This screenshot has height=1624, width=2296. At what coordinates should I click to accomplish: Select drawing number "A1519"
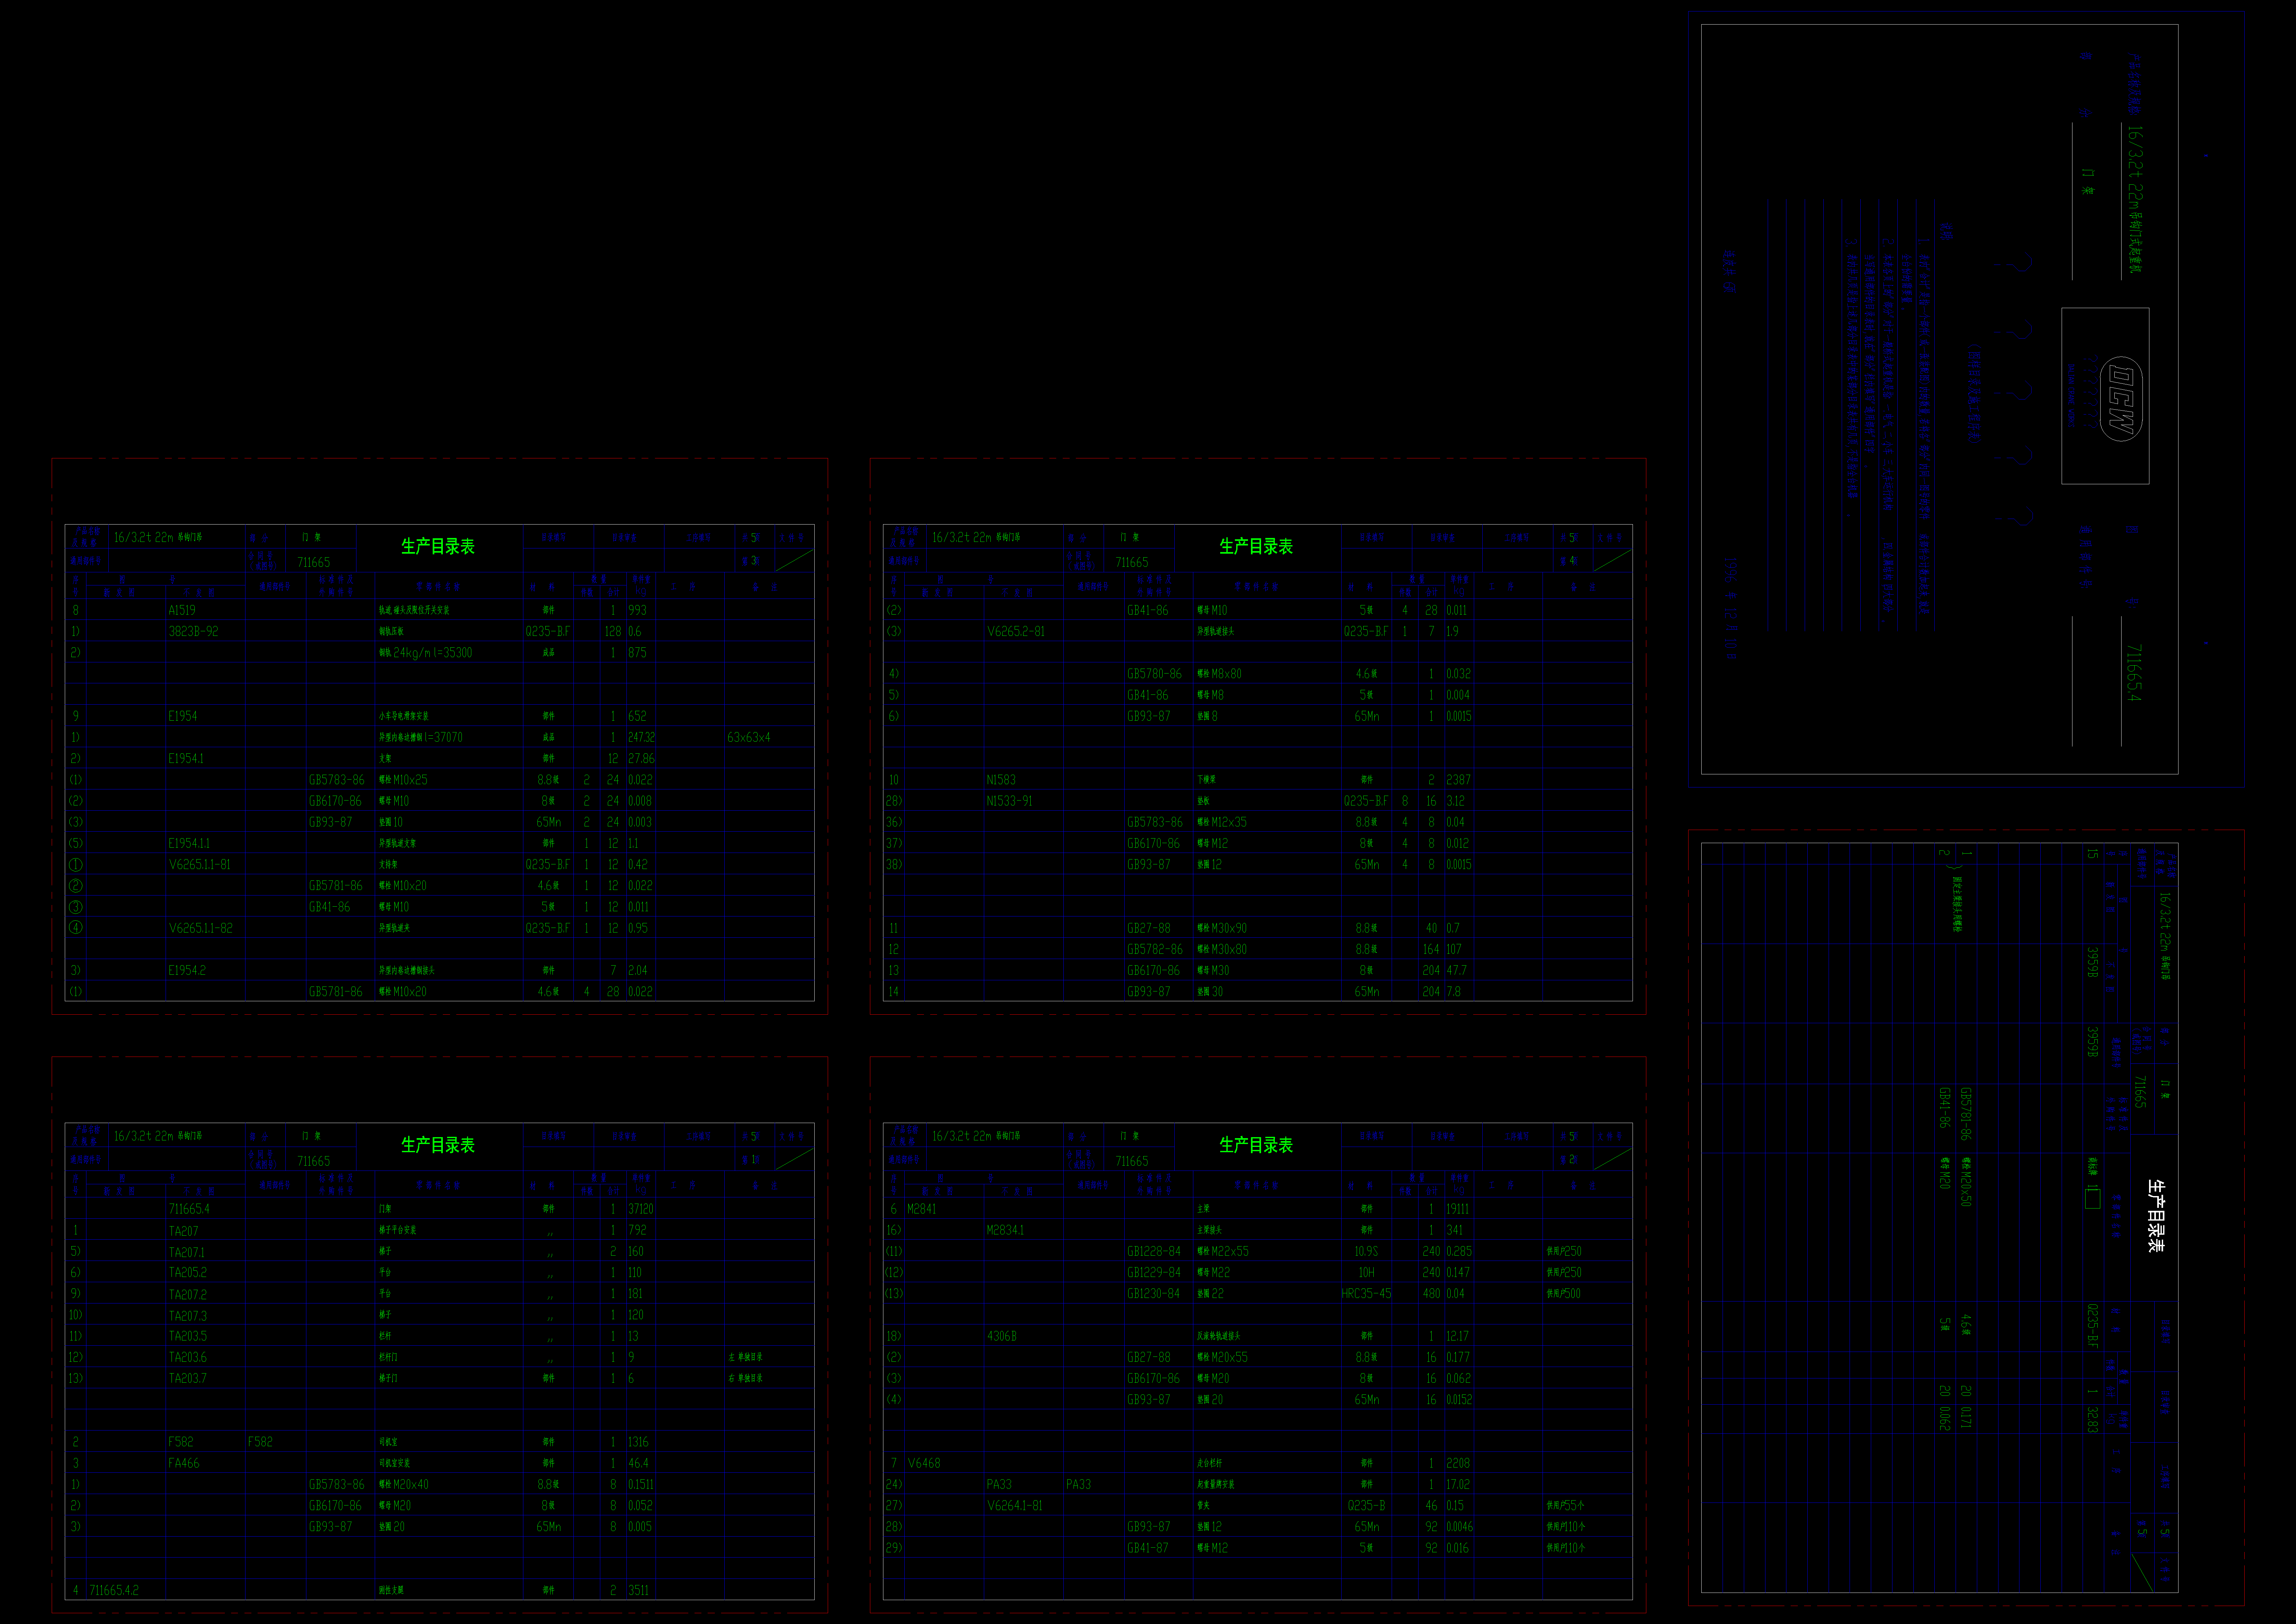pos(182,610)
